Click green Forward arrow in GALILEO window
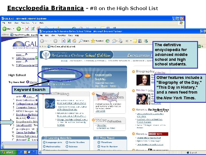This screenshot has height=155, width=206. click(x=19, y=29)
